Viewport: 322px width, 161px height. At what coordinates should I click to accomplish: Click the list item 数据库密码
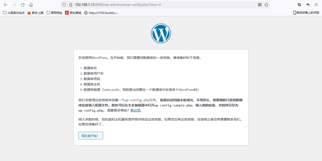(92, 79)
